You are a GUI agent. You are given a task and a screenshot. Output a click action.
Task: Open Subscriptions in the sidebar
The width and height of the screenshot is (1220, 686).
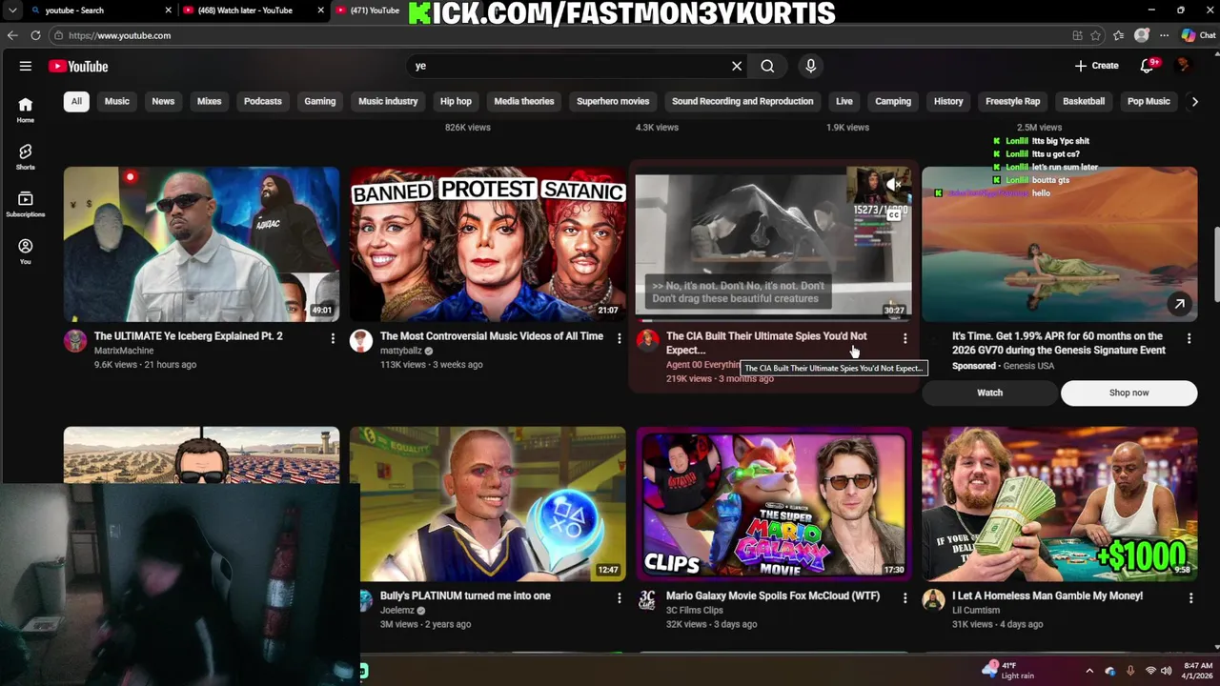(x=26, y=205)
